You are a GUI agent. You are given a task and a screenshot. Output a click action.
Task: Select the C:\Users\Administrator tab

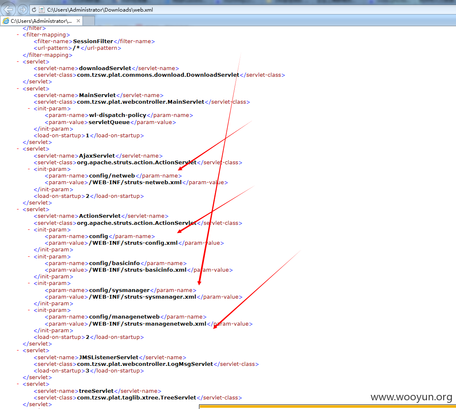(41, 21)
